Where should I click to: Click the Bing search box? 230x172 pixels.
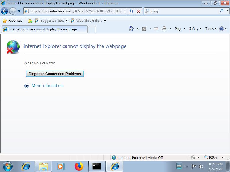click(182, 11)
